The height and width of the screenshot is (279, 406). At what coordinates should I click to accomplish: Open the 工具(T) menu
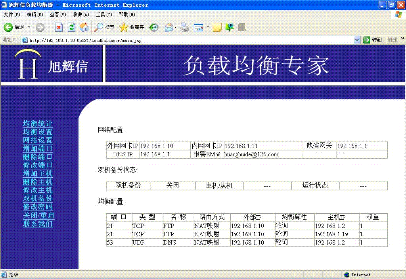[104, 15]
